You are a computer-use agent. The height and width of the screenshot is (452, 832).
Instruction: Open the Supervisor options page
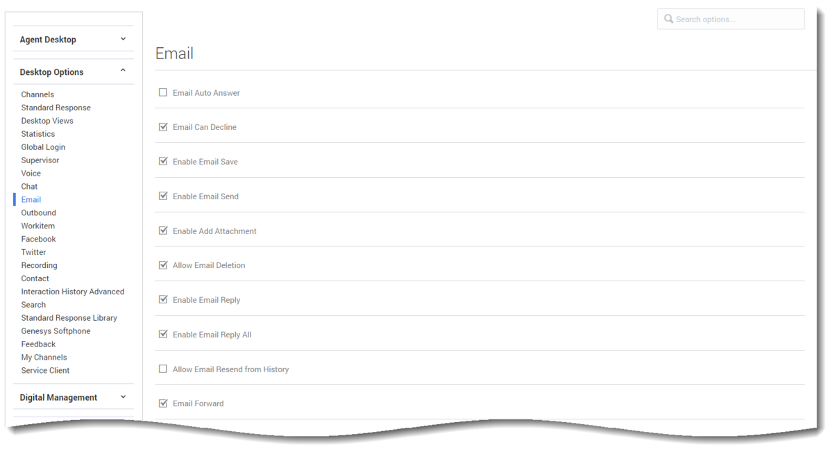(40, 160)
